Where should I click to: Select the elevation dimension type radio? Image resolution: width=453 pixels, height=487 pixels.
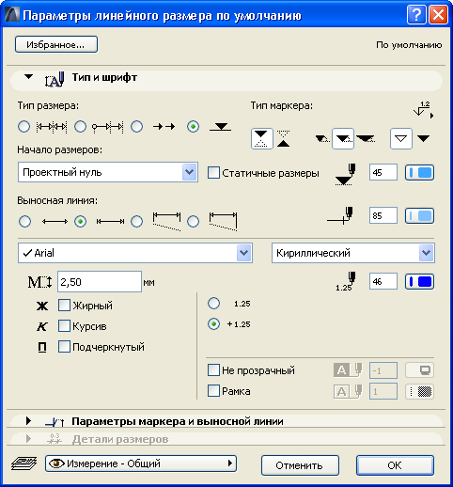(x=194, y=127)
